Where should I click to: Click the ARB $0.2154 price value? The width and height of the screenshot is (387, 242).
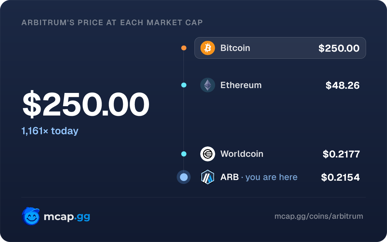click(x=340, y=177)
